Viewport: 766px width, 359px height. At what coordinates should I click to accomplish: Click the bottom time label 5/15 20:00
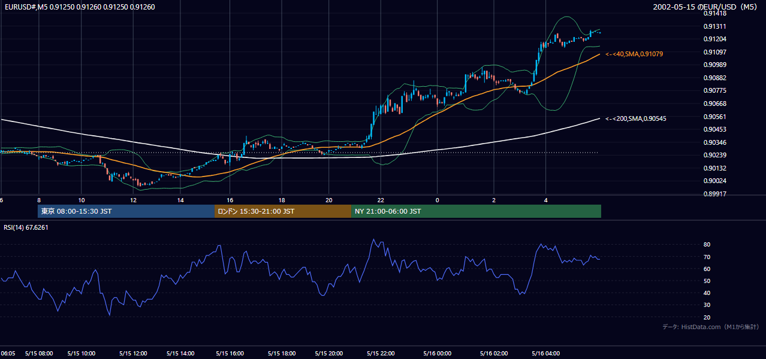(x=328, y=353)
